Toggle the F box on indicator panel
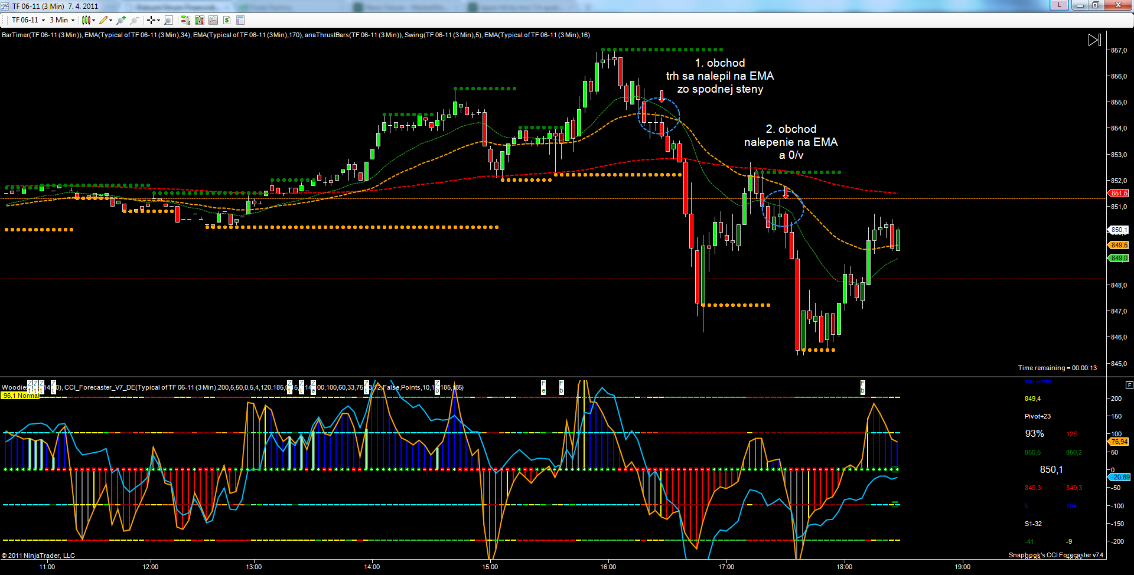 [1129, 385]
